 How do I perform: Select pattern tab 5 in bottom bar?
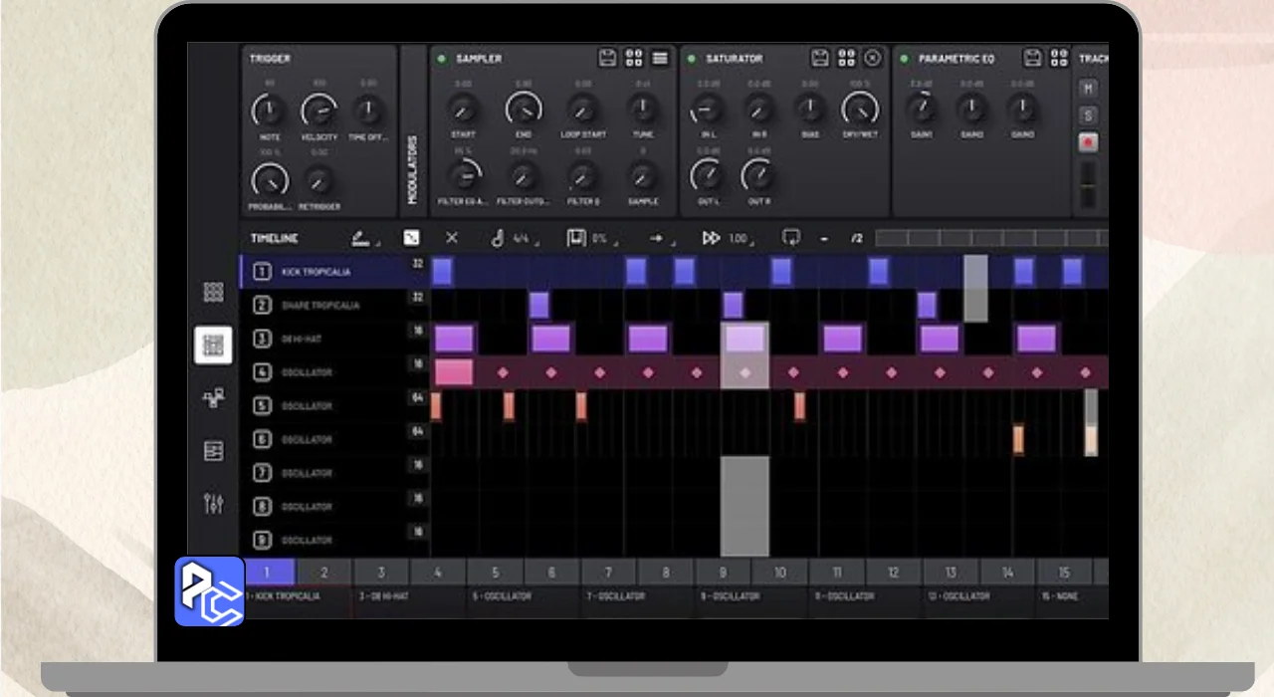495,573
